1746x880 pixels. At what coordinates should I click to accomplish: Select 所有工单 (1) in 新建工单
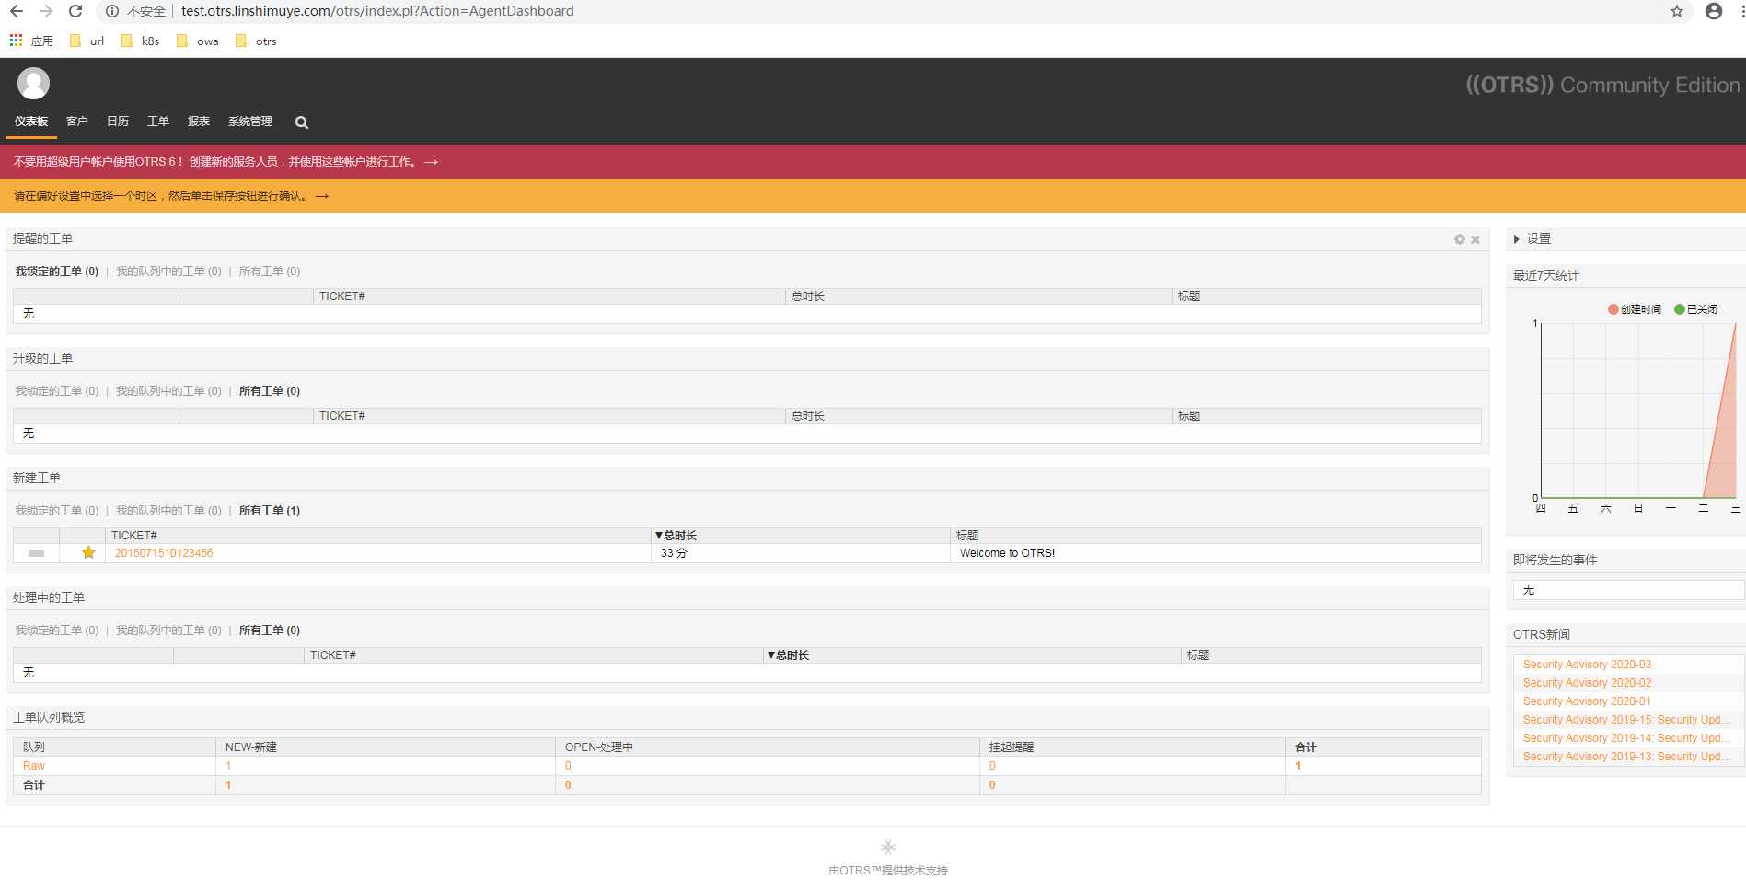tap(270, 511)
